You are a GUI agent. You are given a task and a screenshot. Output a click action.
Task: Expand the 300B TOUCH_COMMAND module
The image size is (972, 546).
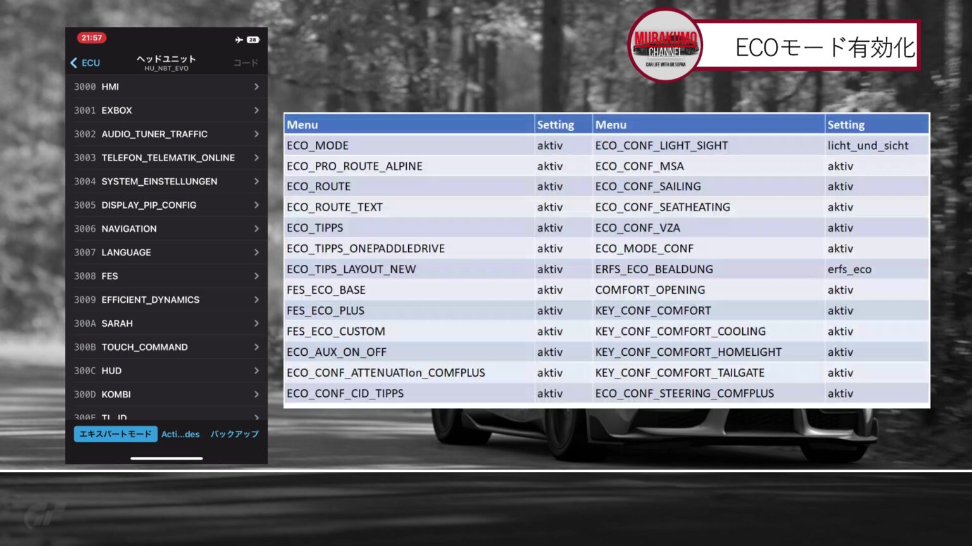pyautogui.click(x=166, y=347)
